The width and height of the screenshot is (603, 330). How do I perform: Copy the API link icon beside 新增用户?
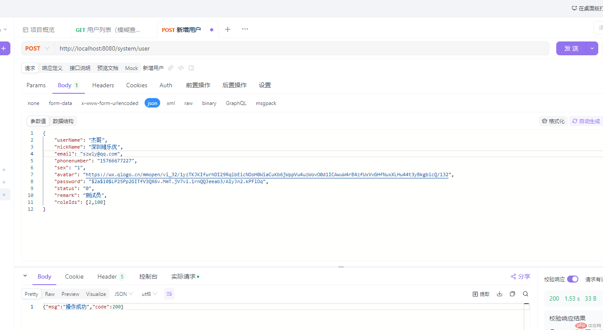point(171,68)
